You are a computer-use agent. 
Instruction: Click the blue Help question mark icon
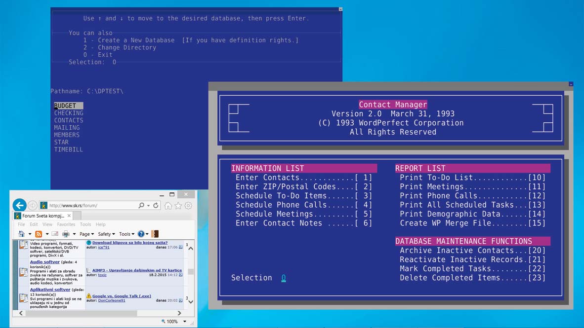(141, 234)
